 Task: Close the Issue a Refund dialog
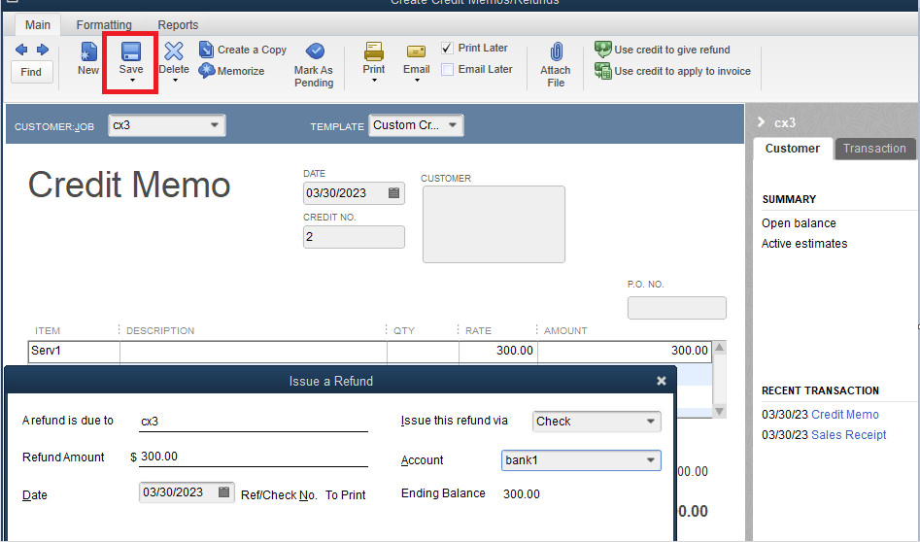coord(662,381)
